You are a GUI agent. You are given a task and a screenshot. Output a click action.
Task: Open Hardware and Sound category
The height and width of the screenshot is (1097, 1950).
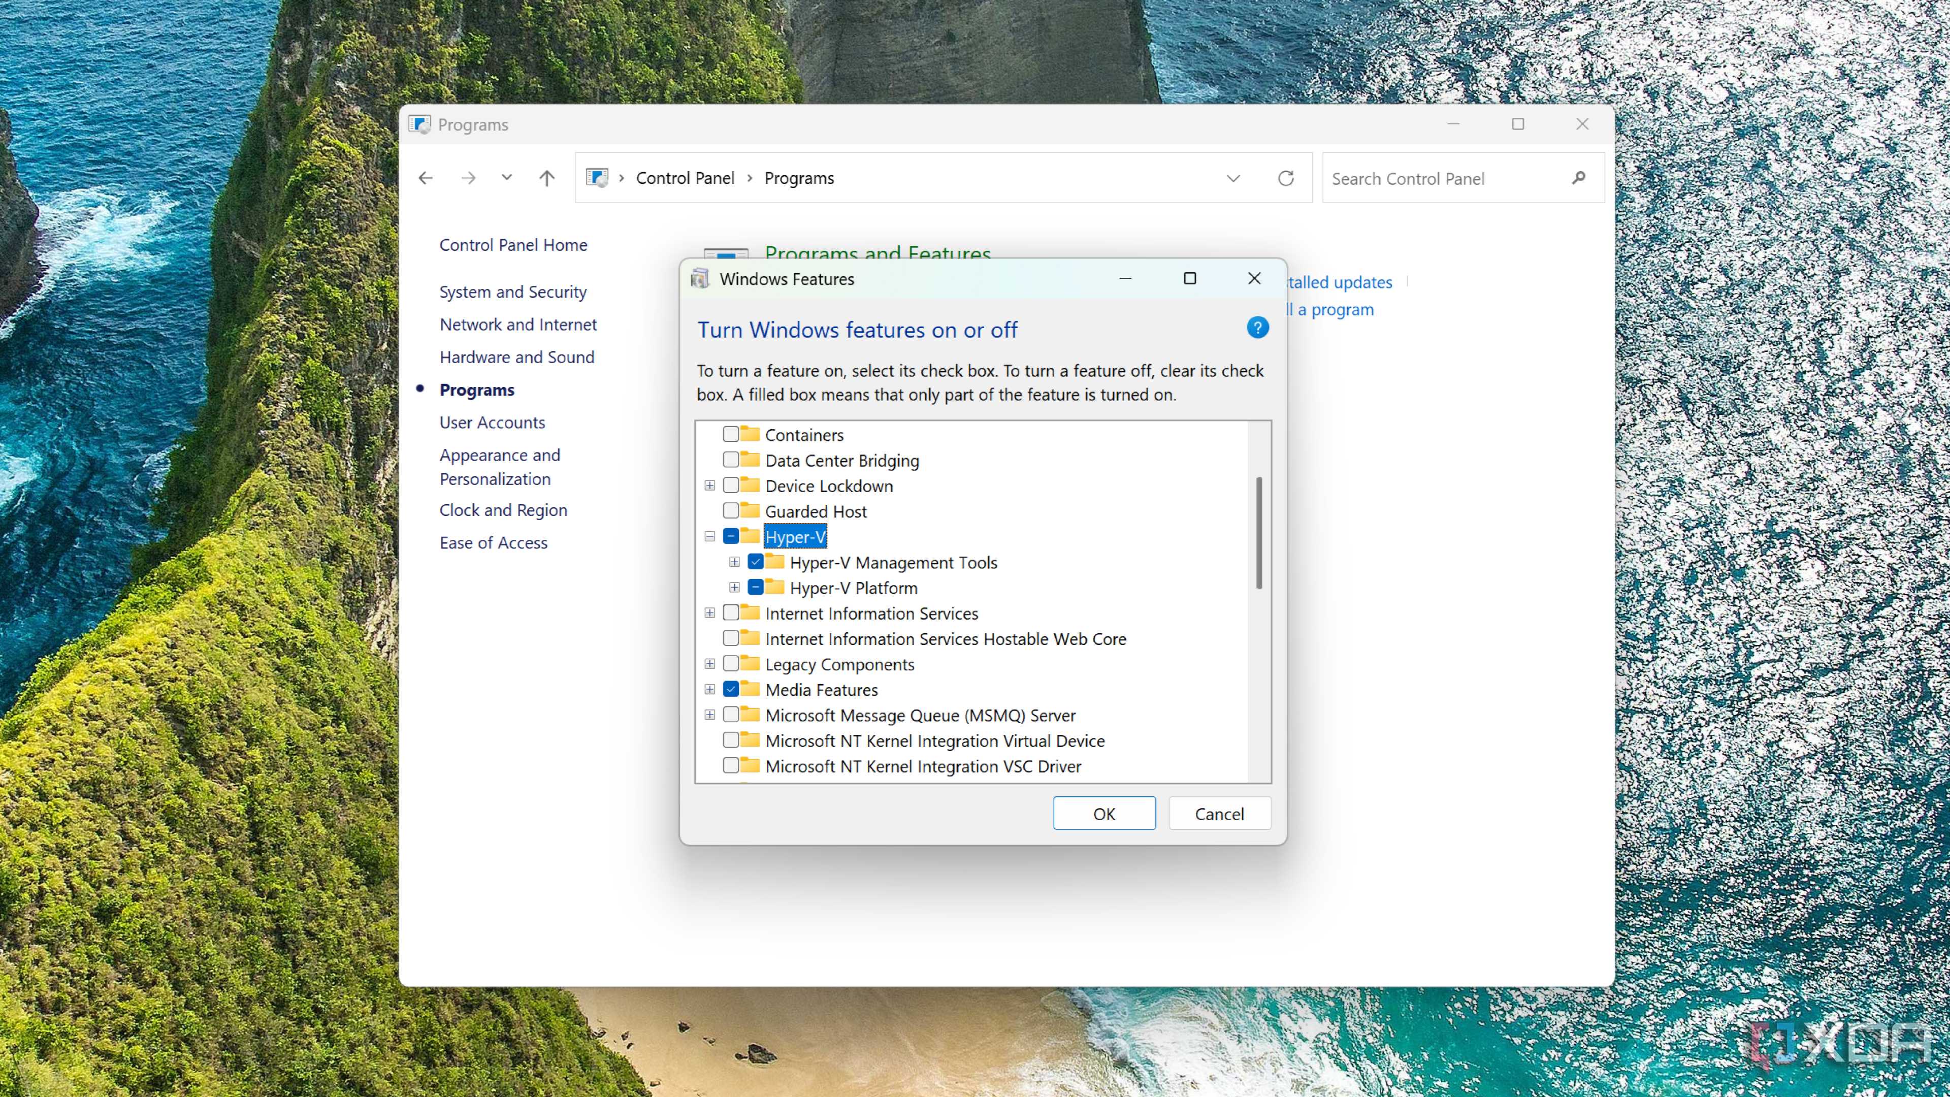pos(517,357)
